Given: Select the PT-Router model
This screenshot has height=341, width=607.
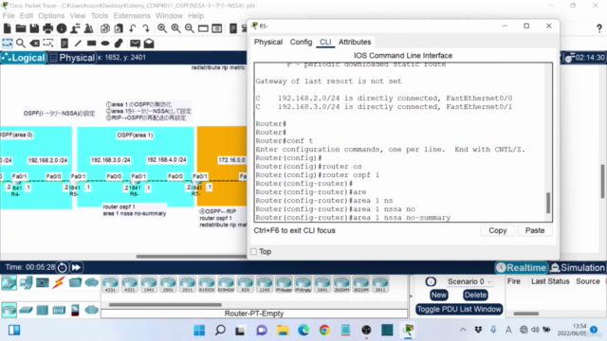Looking at the screenshot, I should coord(284,284).
